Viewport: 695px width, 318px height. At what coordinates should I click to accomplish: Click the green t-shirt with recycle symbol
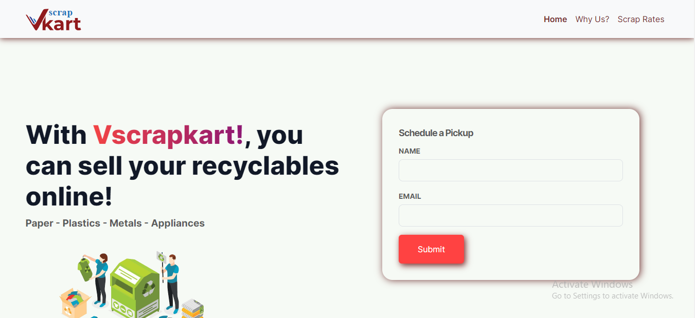coord(84,268)
